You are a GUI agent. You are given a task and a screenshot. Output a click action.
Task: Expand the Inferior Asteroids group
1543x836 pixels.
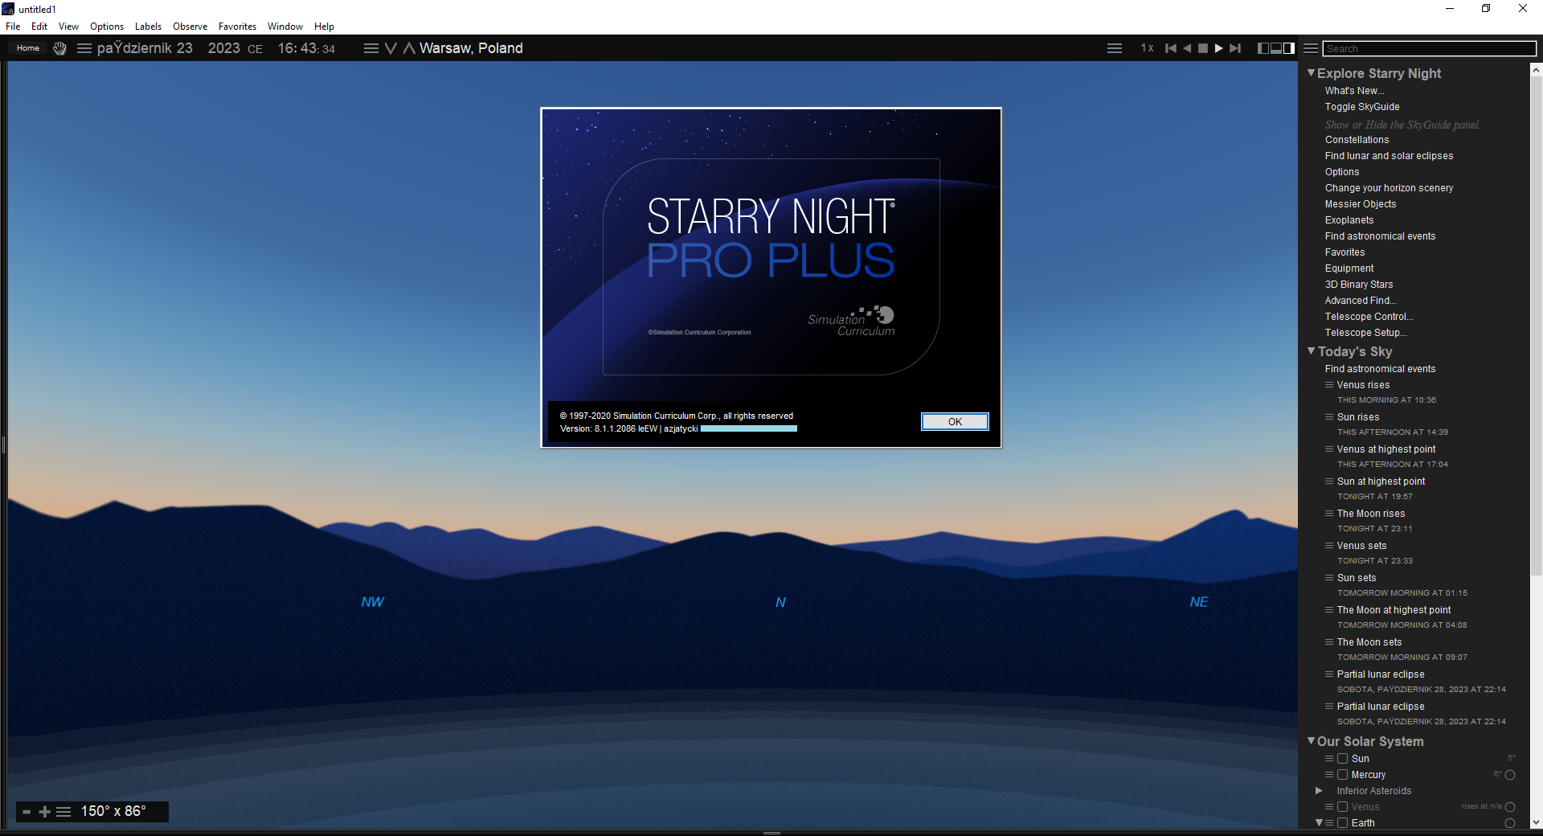point(1319,791)
